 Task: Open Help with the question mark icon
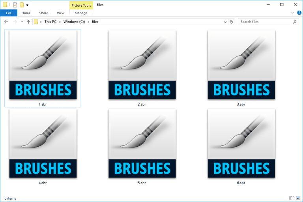[x=299, y=13]
